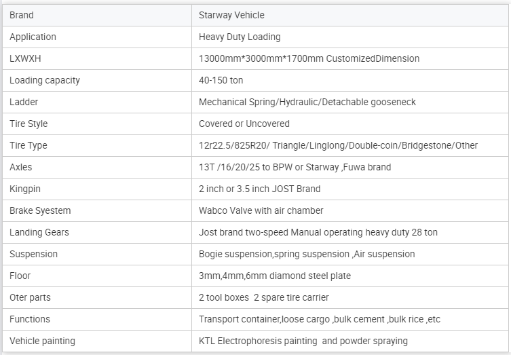The image size is (511, 355).
Task: Click the Functions transport container value
Action: [x=320, y=319]
